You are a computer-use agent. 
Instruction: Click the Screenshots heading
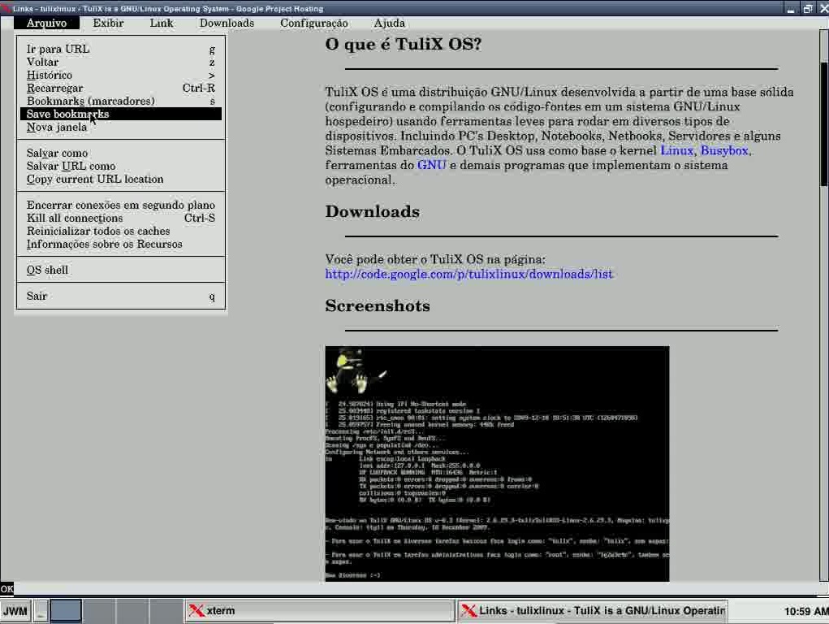[378, 306]
